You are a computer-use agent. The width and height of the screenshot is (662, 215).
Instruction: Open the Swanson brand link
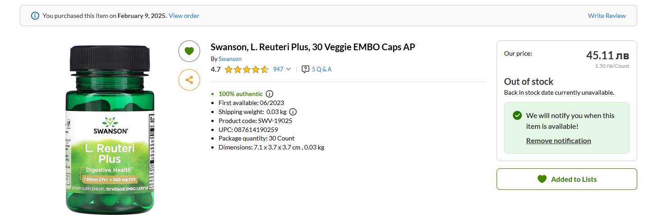(x=230, y=59)
